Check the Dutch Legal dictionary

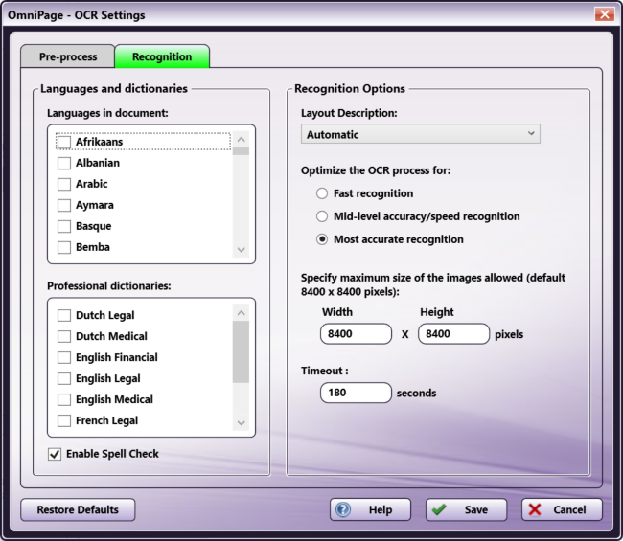click(64, 315)
